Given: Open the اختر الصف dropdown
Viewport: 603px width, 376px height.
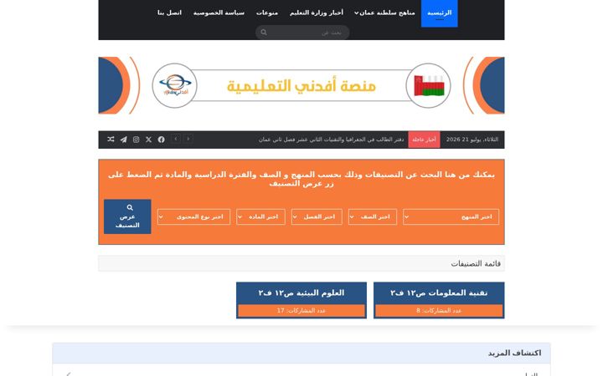Looking at the screenshot, I should tap(373, 216).
